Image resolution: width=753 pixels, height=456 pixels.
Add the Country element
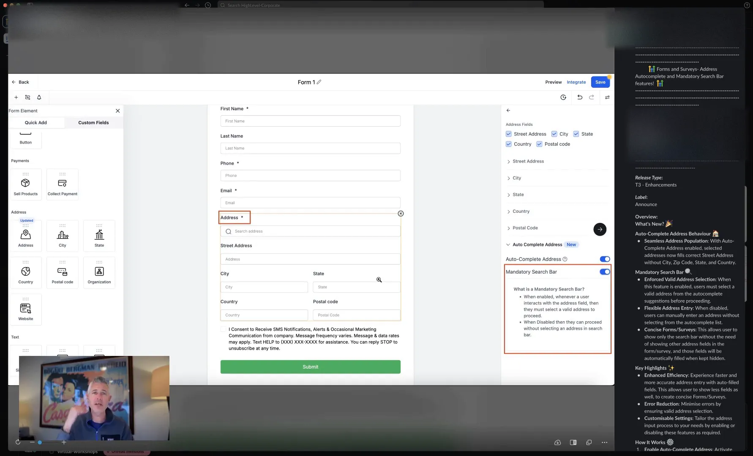click(26, 273)
